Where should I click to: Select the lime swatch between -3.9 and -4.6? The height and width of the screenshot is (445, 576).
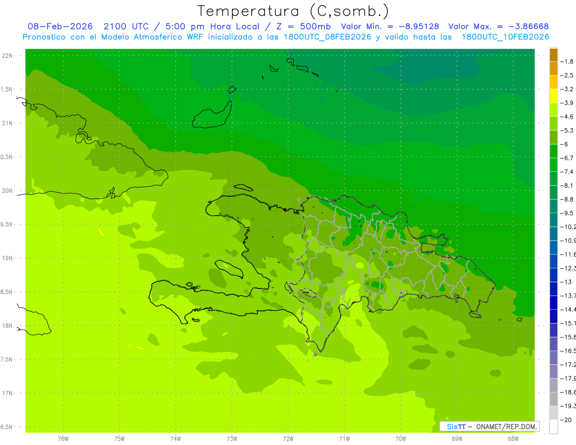coord(553,110)
